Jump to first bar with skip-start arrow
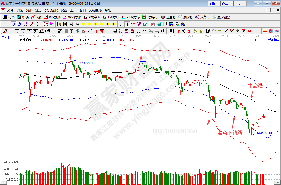The width and height of the screenshot is (281, 185). pos(59,24)
